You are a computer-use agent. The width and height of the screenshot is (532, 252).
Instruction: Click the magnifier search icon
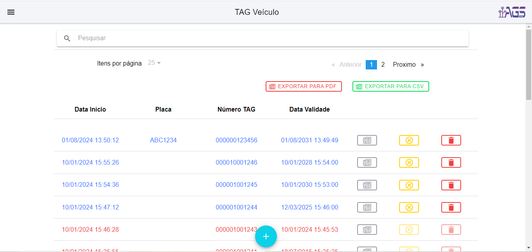point(67,38)
